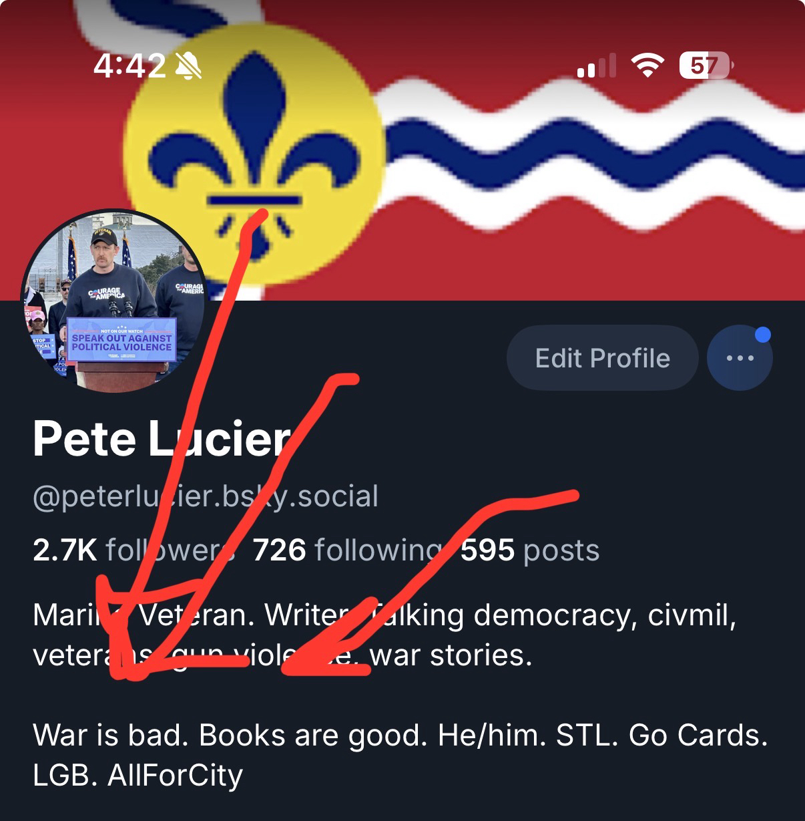Tap the "Go Cards" text in bio
This screenshot has height=821, width=805.
click(x=698, y=735)
